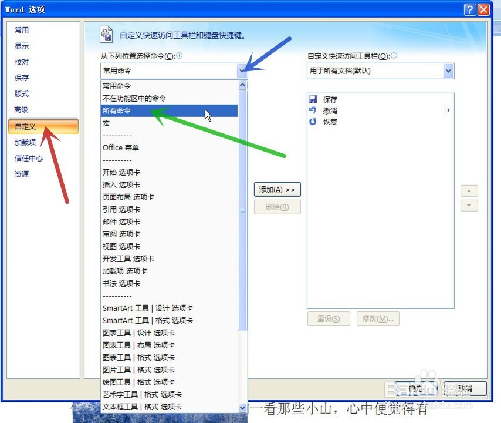This screenshot has height=423, width=501.
Task: Click the help question mark button
Action: (470, 9)
